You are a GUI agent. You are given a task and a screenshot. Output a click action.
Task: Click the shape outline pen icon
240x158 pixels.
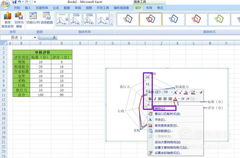tap(193, 92)
